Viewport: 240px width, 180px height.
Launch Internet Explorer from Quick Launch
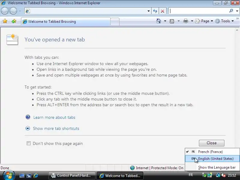point(36,175)
